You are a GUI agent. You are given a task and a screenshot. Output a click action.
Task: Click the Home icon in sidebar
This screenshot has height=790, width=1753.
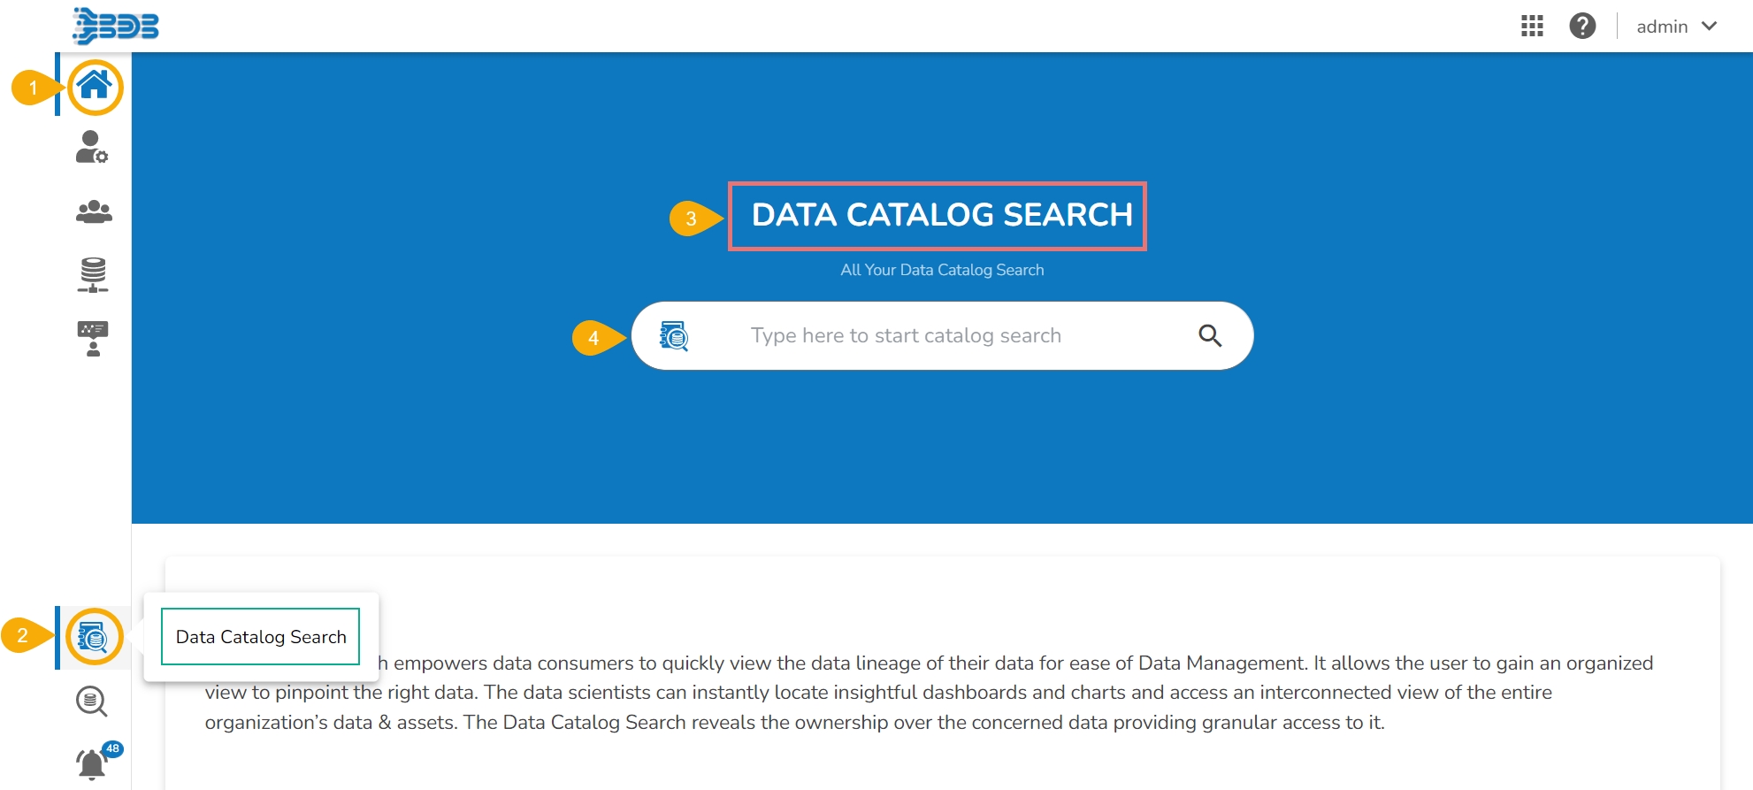95,86
